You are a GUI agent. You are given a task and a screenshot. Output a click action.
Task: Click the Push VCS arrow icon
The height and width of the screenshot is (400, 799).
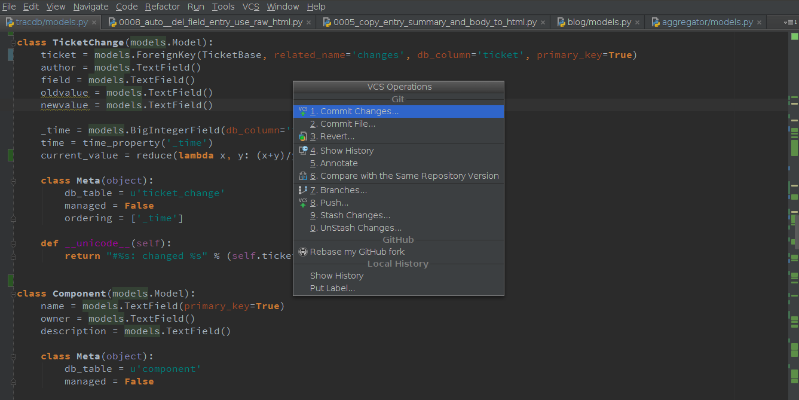pos(303,203)
